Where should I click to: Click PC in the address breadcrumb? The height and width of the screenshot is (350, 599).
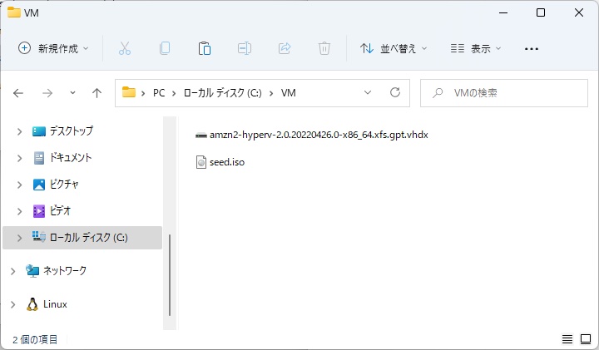[x=159, y=93]
